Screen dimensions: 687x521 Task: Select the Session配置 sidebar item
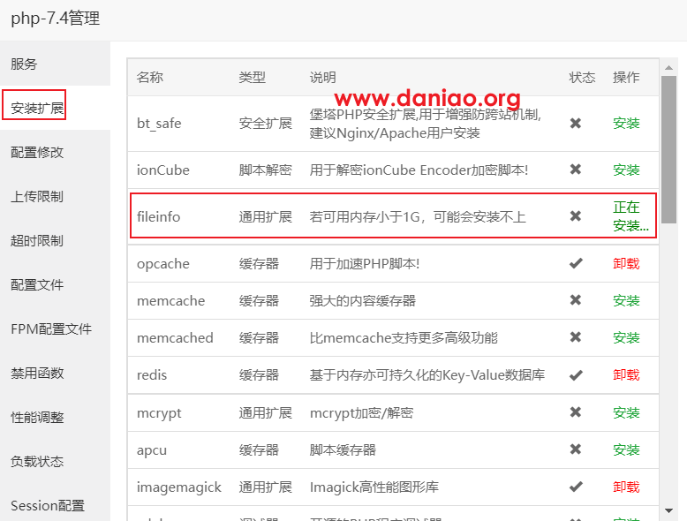click(48, 505)
